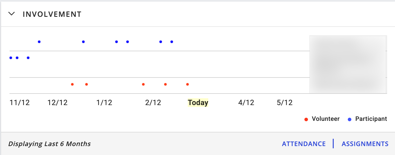
Task: Select the first red volunteer dot after 12/12
Action: click(72, 84)
